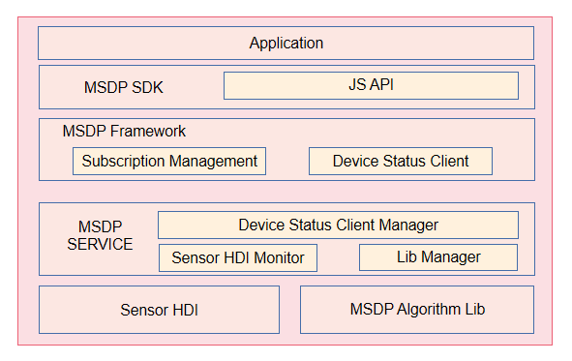572x361 pixels.
Task: Click the word SERVICE under MSDP
Action: (100, 244)
